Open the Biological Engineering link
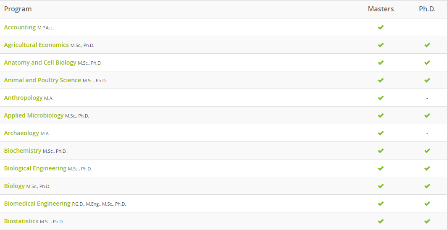This screenshot has width=447, height=230. pos(35,168)
